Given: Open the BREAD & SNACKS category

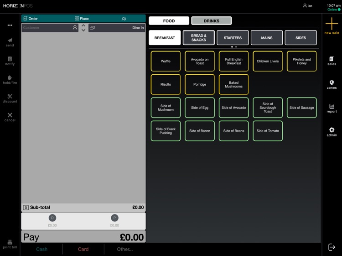Looking at the screenshot, I should coord(199,38).
